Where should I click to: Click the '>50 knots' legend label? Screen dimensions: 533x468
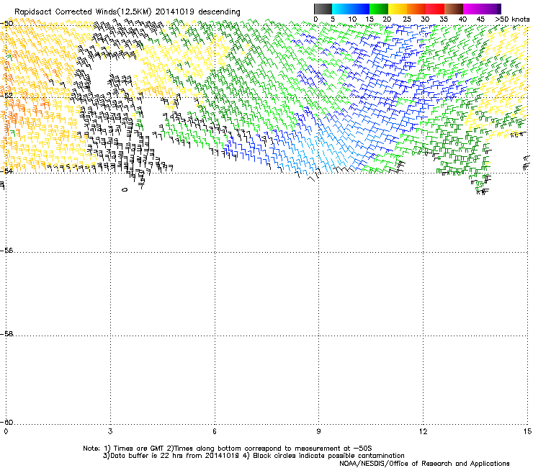[x=512, y=19]
